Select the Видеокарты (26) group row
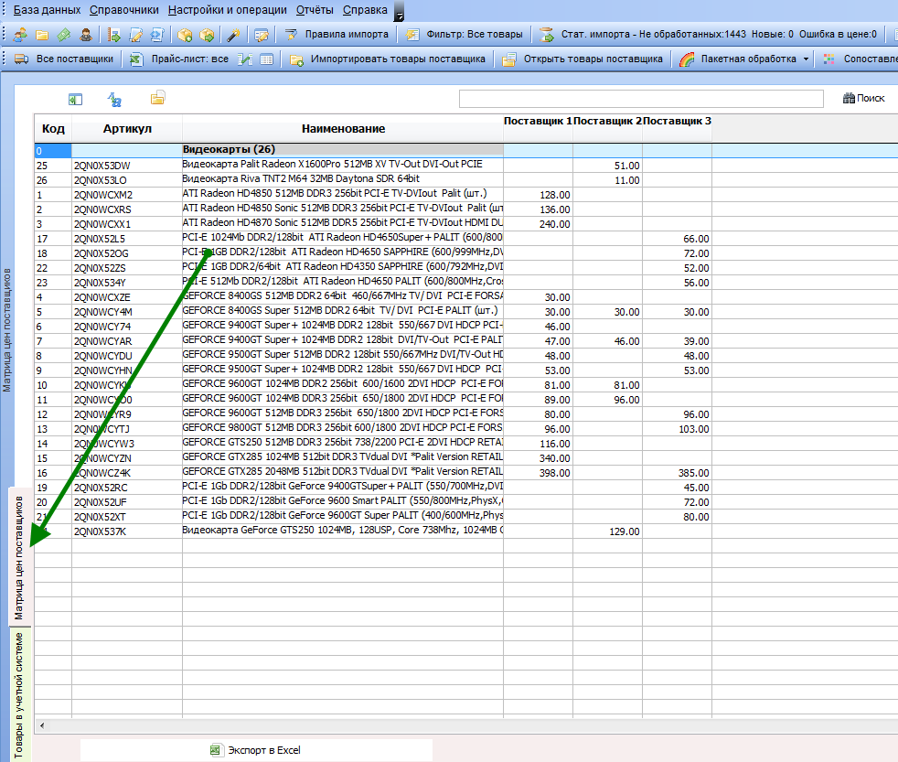 pyautogui.click(x=343, y=150)
